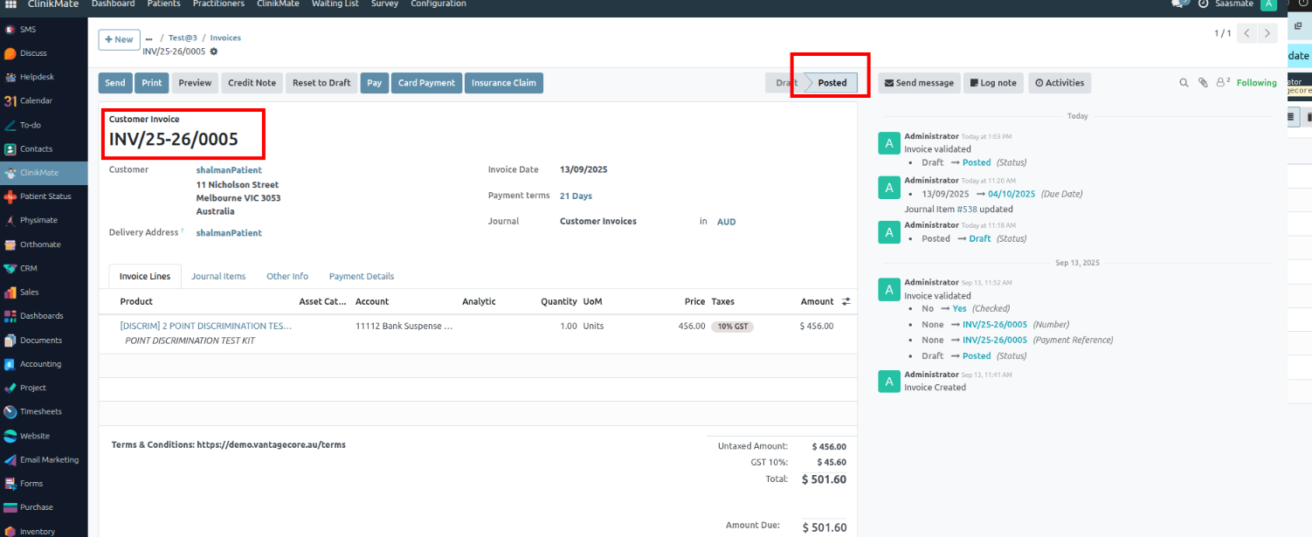This screenshot has height=537, width=1312.
Task: Toggle the Following subscription status
Action: [x=1256, y=83]
